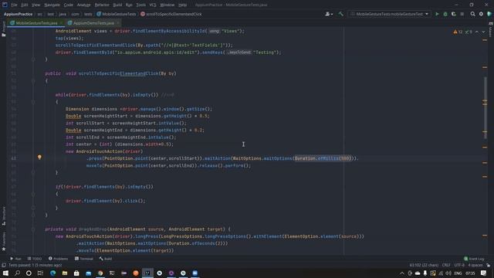Start debugging with the green bug icon
Screen dimensions: 494x278
pyautogui.click(x=445, y=14)
